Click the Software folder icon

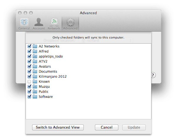pos(35,97)
